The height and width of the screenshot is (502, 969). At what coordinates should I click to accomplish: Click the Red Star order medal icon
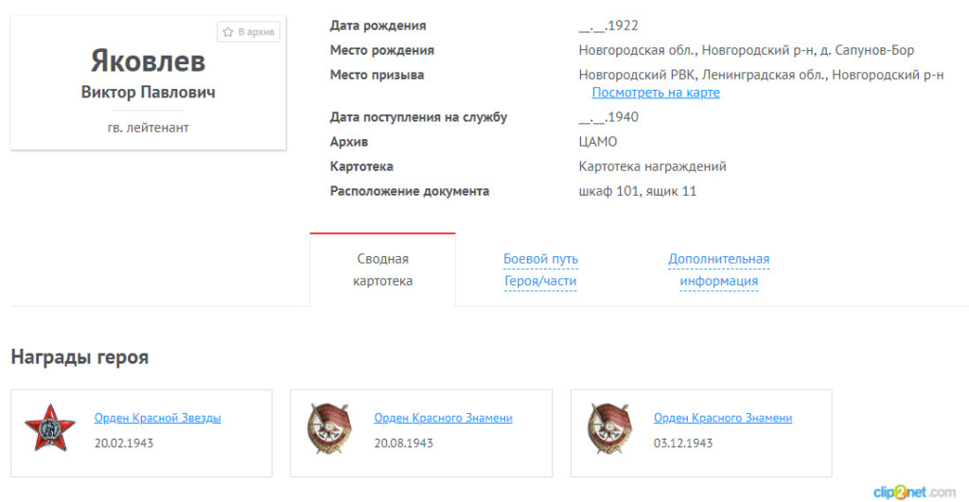point(43,430)
